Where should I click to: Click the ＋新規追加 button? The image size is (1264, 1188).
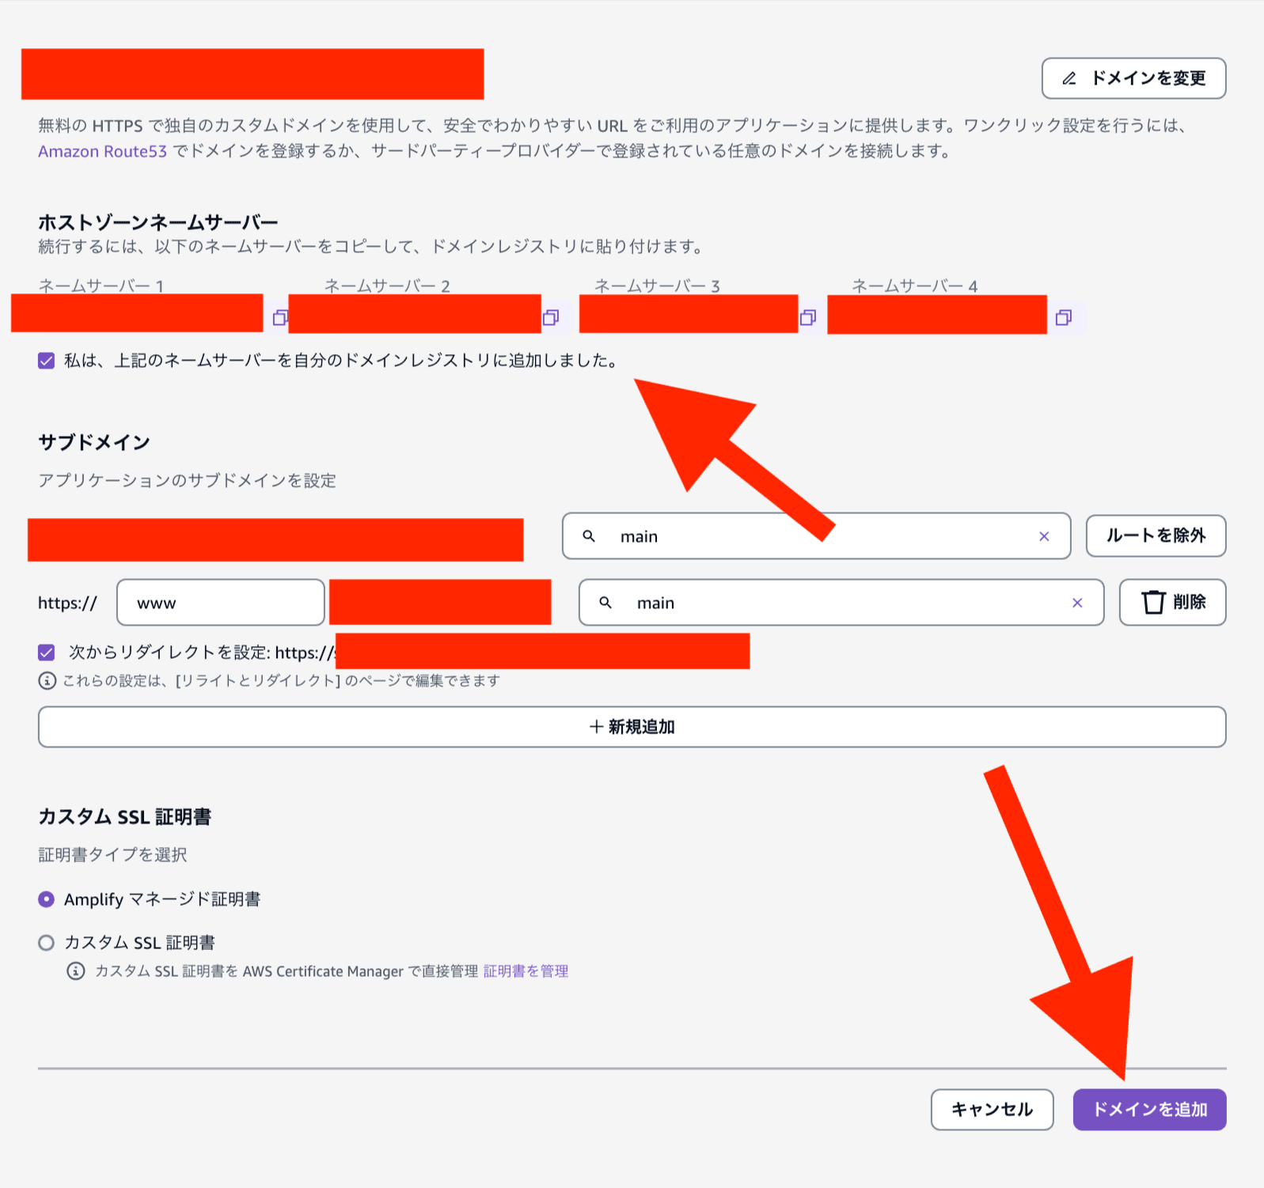coord(632,727)
